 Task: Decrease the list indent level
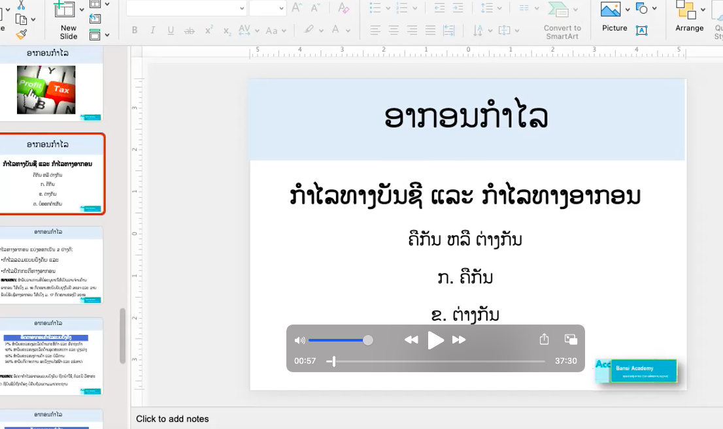(439, 8)
